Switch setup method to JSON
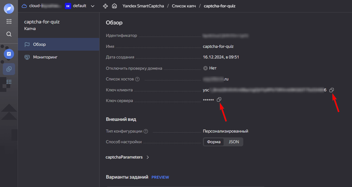The image size is (352, 187). point(234,142)
